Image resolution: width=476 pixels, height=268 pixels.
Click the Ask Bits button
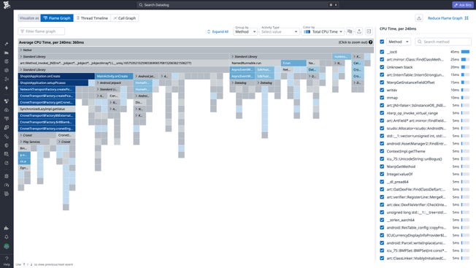click(462, 5)
